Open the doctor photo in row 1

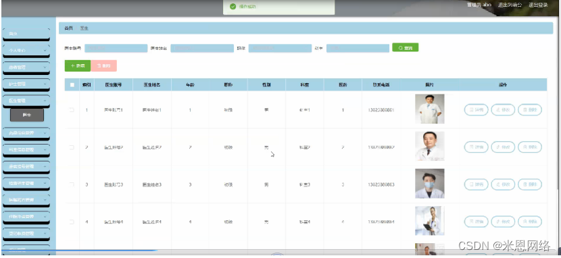pyautogui.click(x=430, y=109)
